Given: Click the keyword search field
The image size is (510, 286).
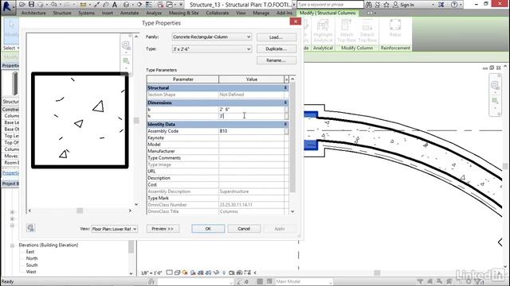Looking at the screenshot, I should (x=330, y=5).
